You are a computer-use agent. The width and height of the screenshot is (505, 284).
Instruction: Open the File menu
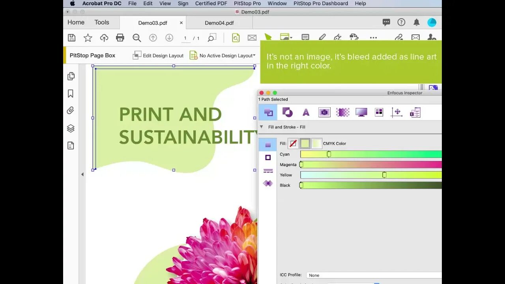[133, 4]
